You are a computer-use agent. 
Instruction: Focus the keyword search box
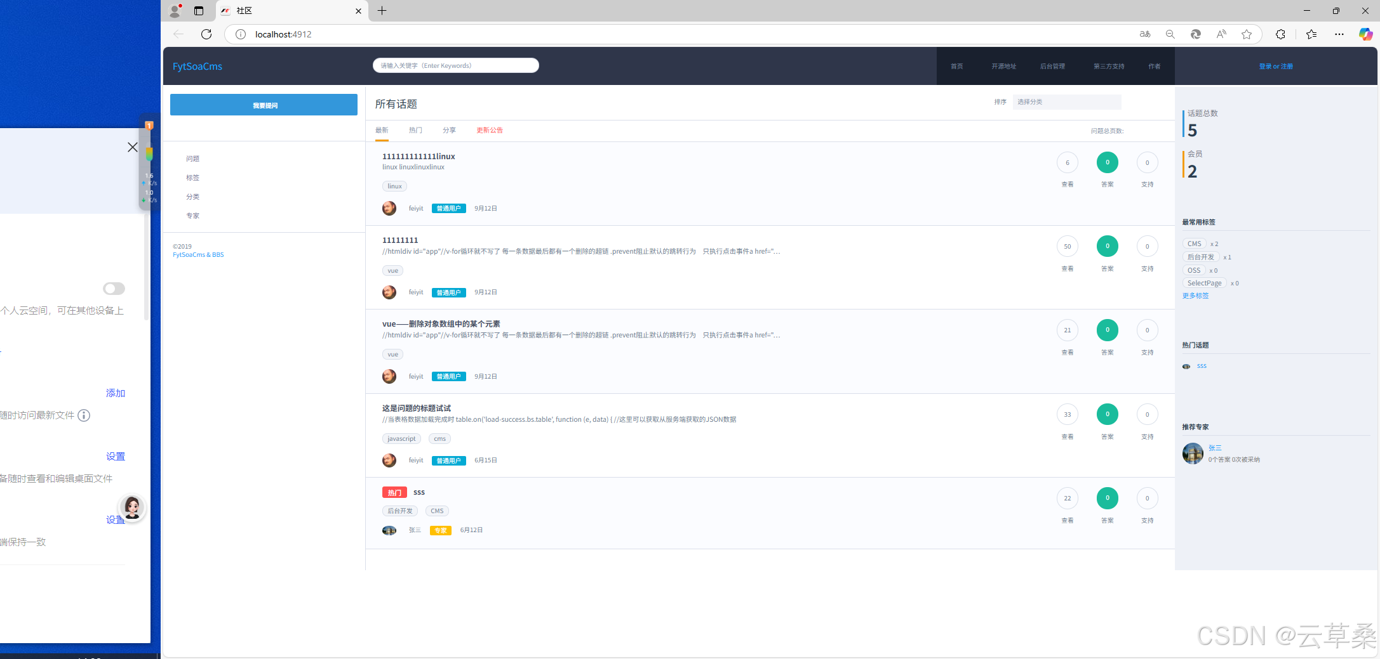pyautogui.click(x=456, y=65)
